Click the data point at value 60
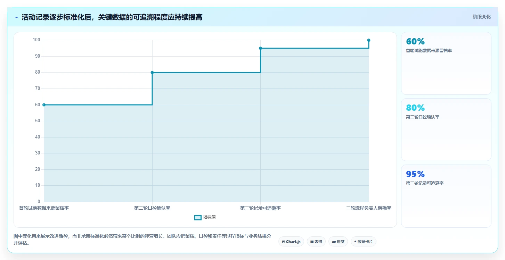This screenshot has width=505, height=260. (x=44, y=105)
